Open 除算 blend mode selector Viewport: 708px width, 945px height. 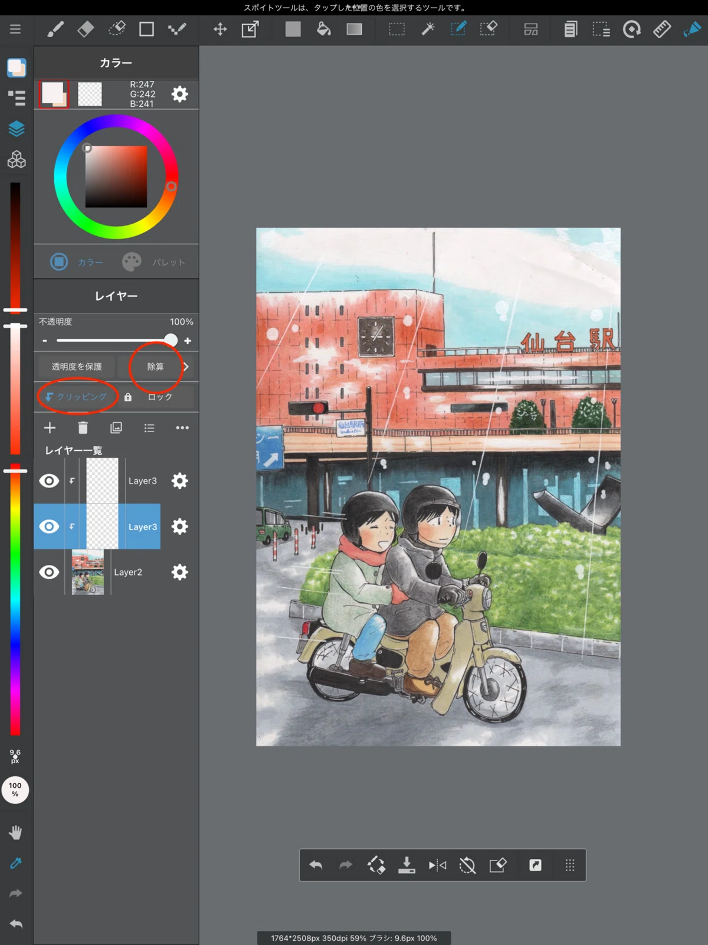pos(156,367)
